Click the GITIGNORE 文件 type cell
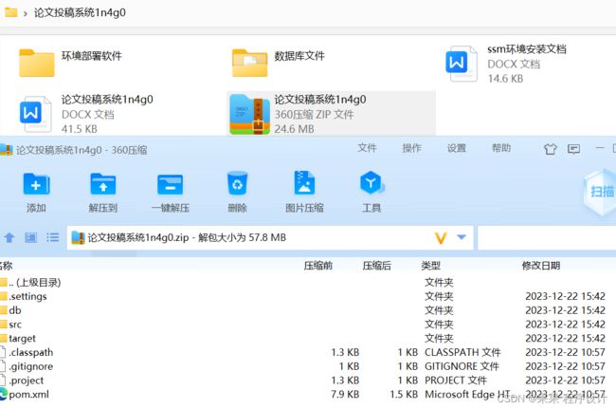Viewport: 616px width, 409px height. (462, 366)
